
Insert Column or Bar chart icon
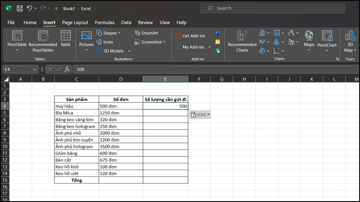[262, 33]
